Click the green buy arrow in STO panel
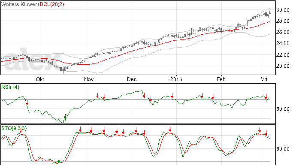This screenshot has height=166, width=296. pos(59,162)
